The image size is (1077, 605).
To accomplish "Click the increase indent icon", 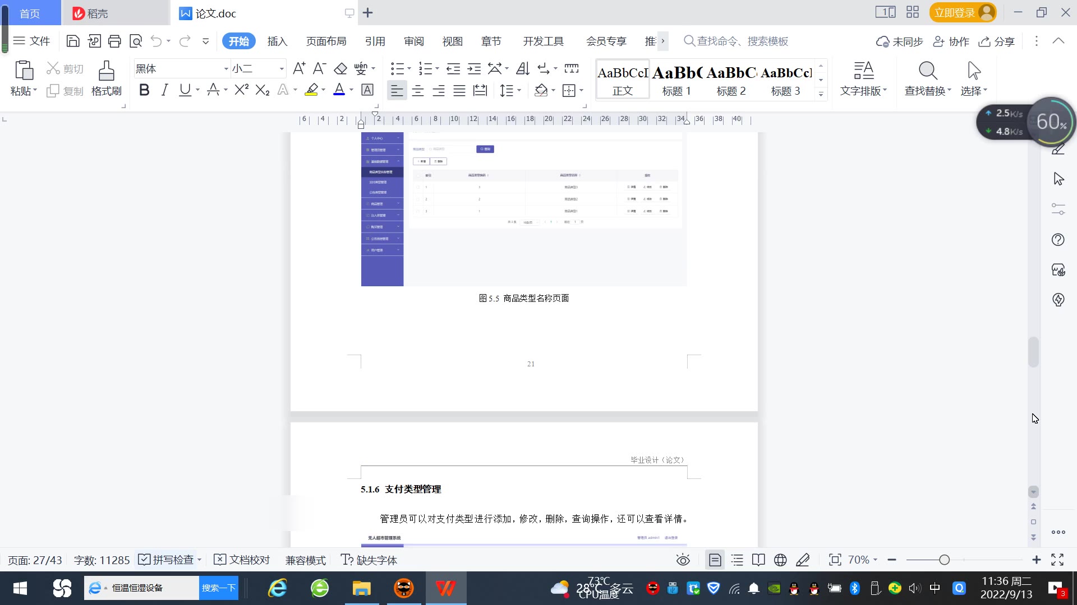I will tap(474, 69).
